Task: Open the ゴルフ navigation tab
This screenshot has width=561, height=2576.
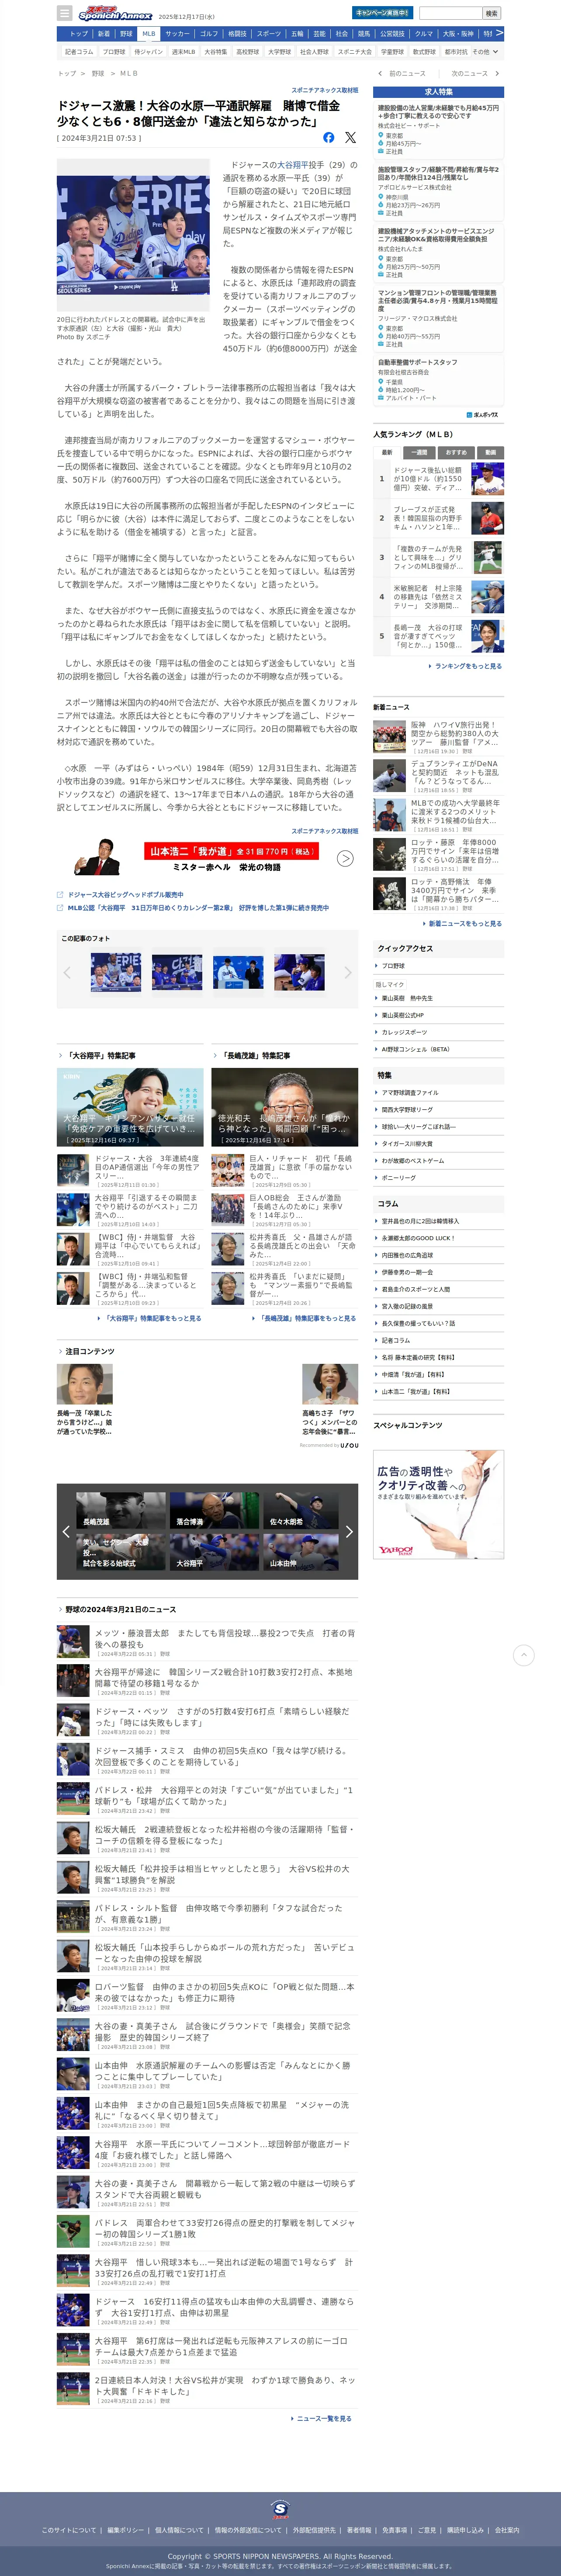Action: tap(209, 34)
